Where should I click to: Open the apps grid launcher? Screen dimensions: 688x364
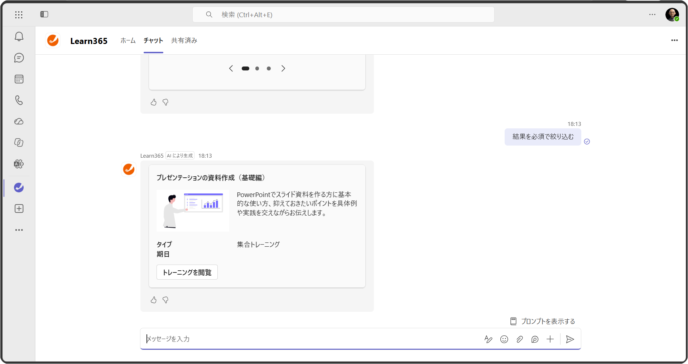pos(19,15)
